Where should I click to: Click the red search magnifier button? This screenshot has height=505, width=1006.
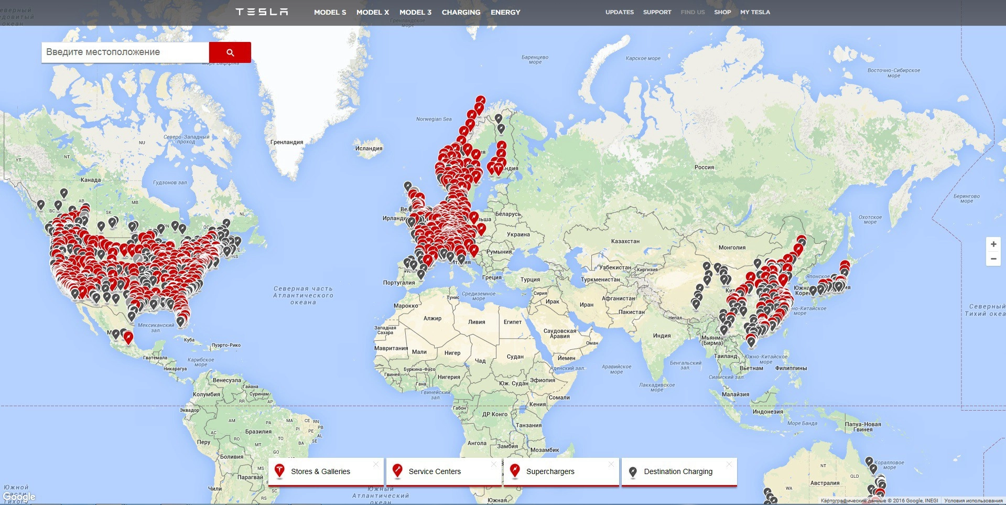click(230, 52)
